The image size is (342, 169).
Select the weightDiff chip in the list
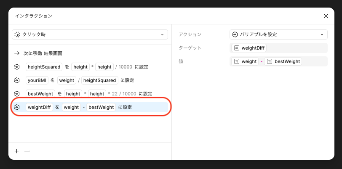[39, 107]
